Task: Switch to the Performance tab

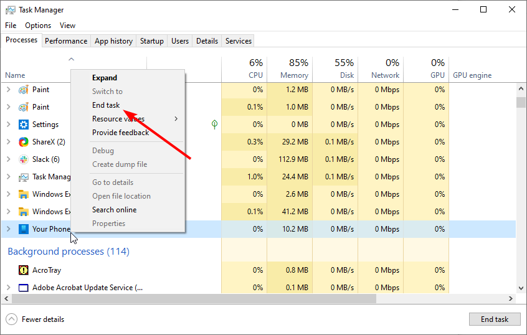Action: (x=66, y=41)
